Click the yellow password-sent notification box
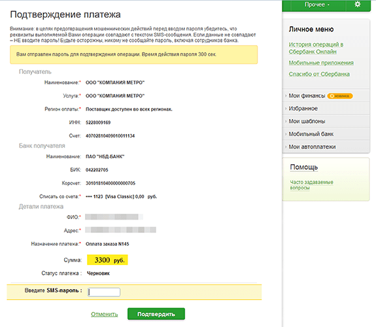This screenshot has height=327, width=376. tap(134, 55)
